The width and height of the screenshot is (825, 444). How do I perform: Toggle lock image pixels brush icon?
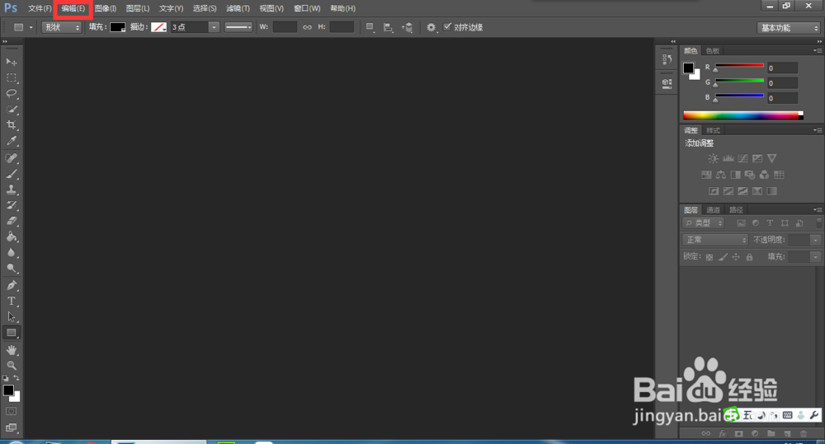[723, 257]
